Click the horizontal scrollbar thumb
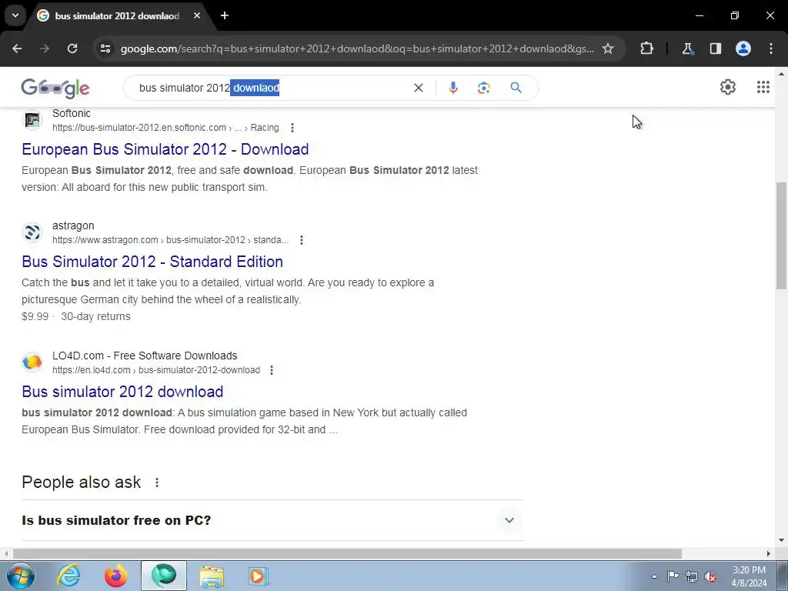Image resolution: width=788 pixels, height=591 pixels. point(347,553)
